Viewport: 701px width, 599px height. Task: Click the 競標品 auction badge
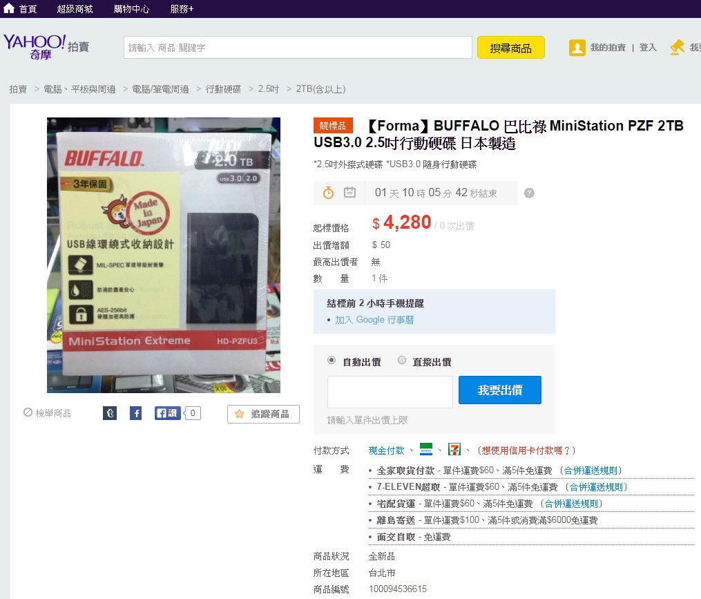coord(333,126)
